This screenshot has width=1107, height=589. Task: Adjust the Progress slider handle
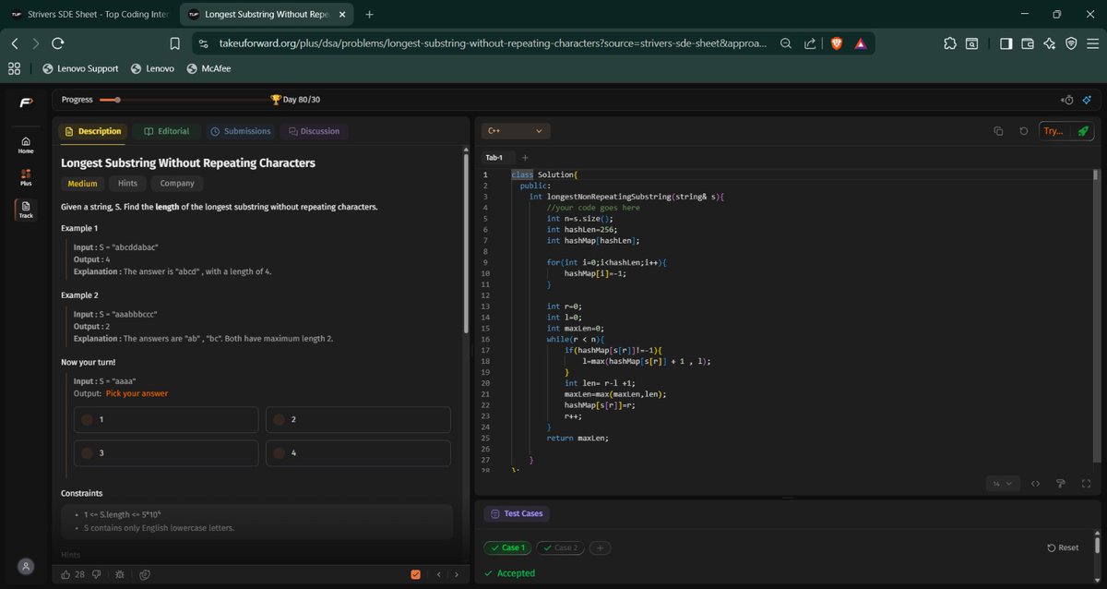117,100
